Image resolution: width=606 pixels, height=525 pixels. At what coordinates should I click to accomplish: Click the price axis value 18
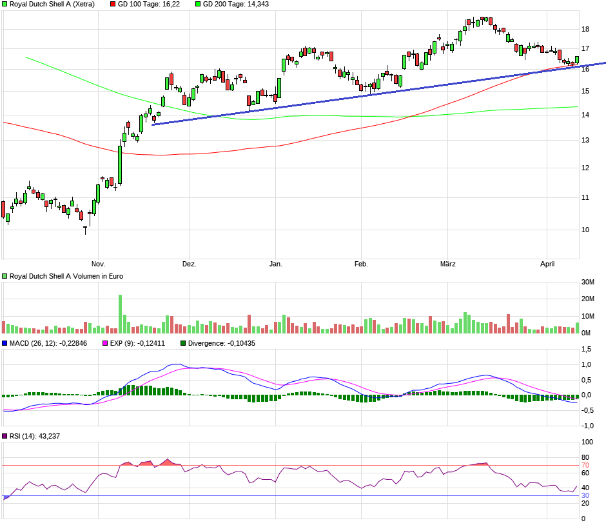(x=585, y=30)
